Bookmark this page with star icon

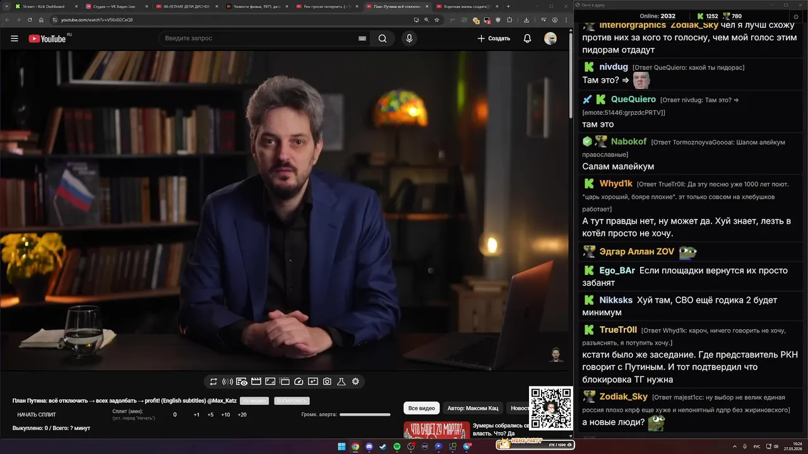(437, 20)
